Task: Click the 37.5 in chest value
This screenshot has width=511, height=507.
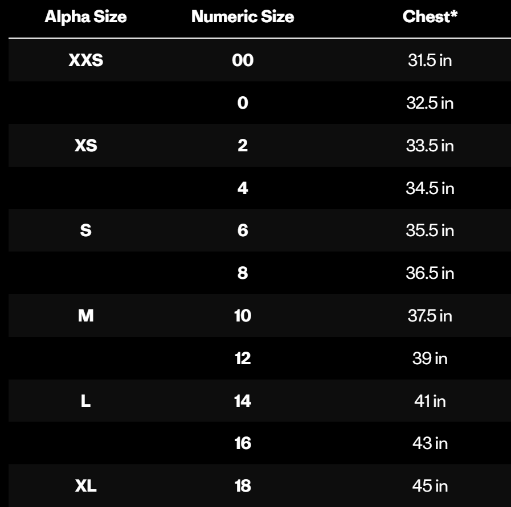Action: point(430,316)
